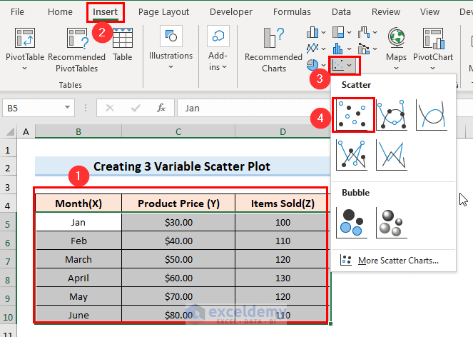Click the PivotTable icon
Screen dimensions: 473x337
tap(25, 38)
